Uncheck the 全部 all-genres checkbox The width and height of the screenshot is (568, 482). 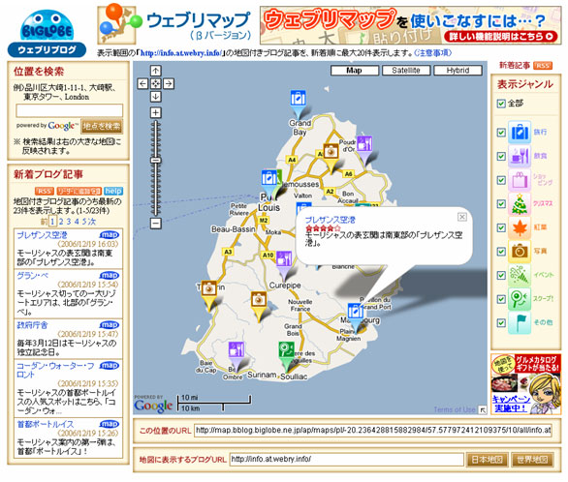click(501, 104)
